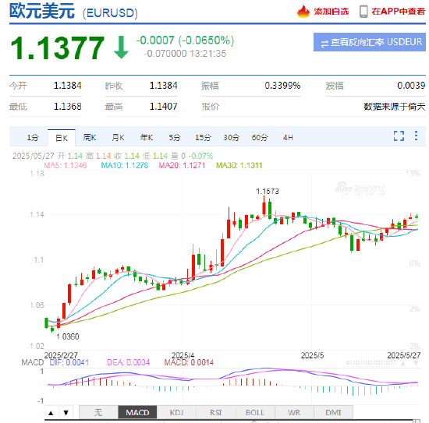Click 查看反向汇率 USDEUR button
Screen dimensions: 429x423
(370, 42)
